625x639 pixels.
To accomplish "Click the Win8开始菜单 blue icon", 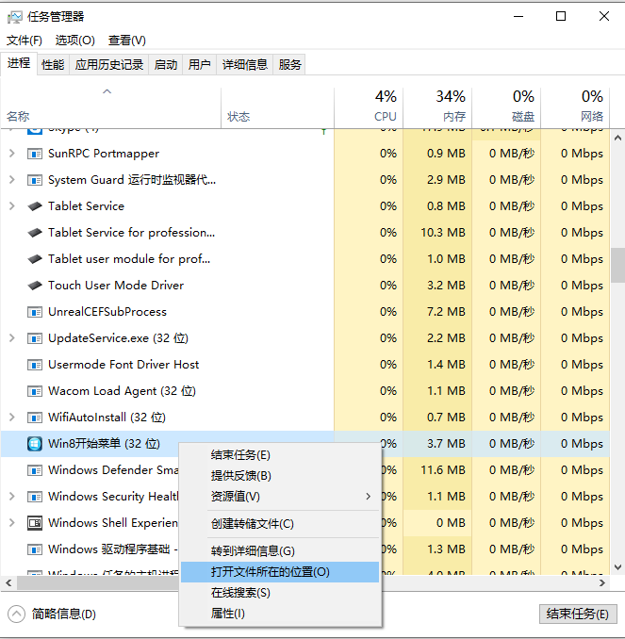I will 35,444.
